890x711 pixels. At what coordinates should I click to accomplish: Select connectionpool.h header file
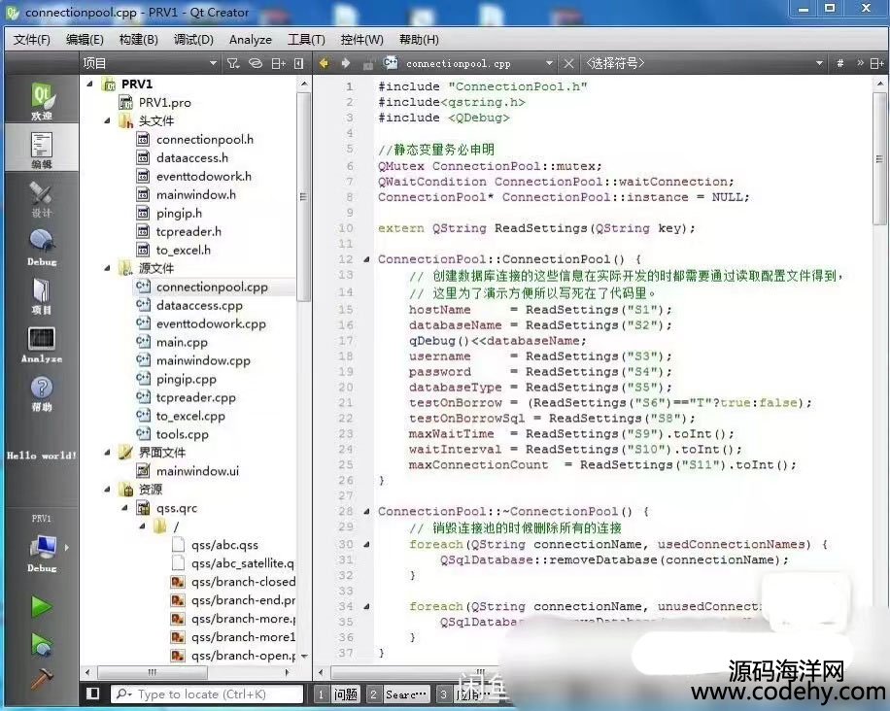(x=205, y=140)
